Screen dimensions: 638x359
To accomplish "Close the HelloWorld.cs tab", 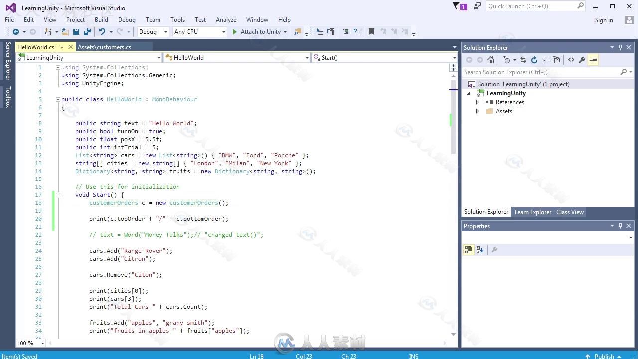I will (70, 47).
